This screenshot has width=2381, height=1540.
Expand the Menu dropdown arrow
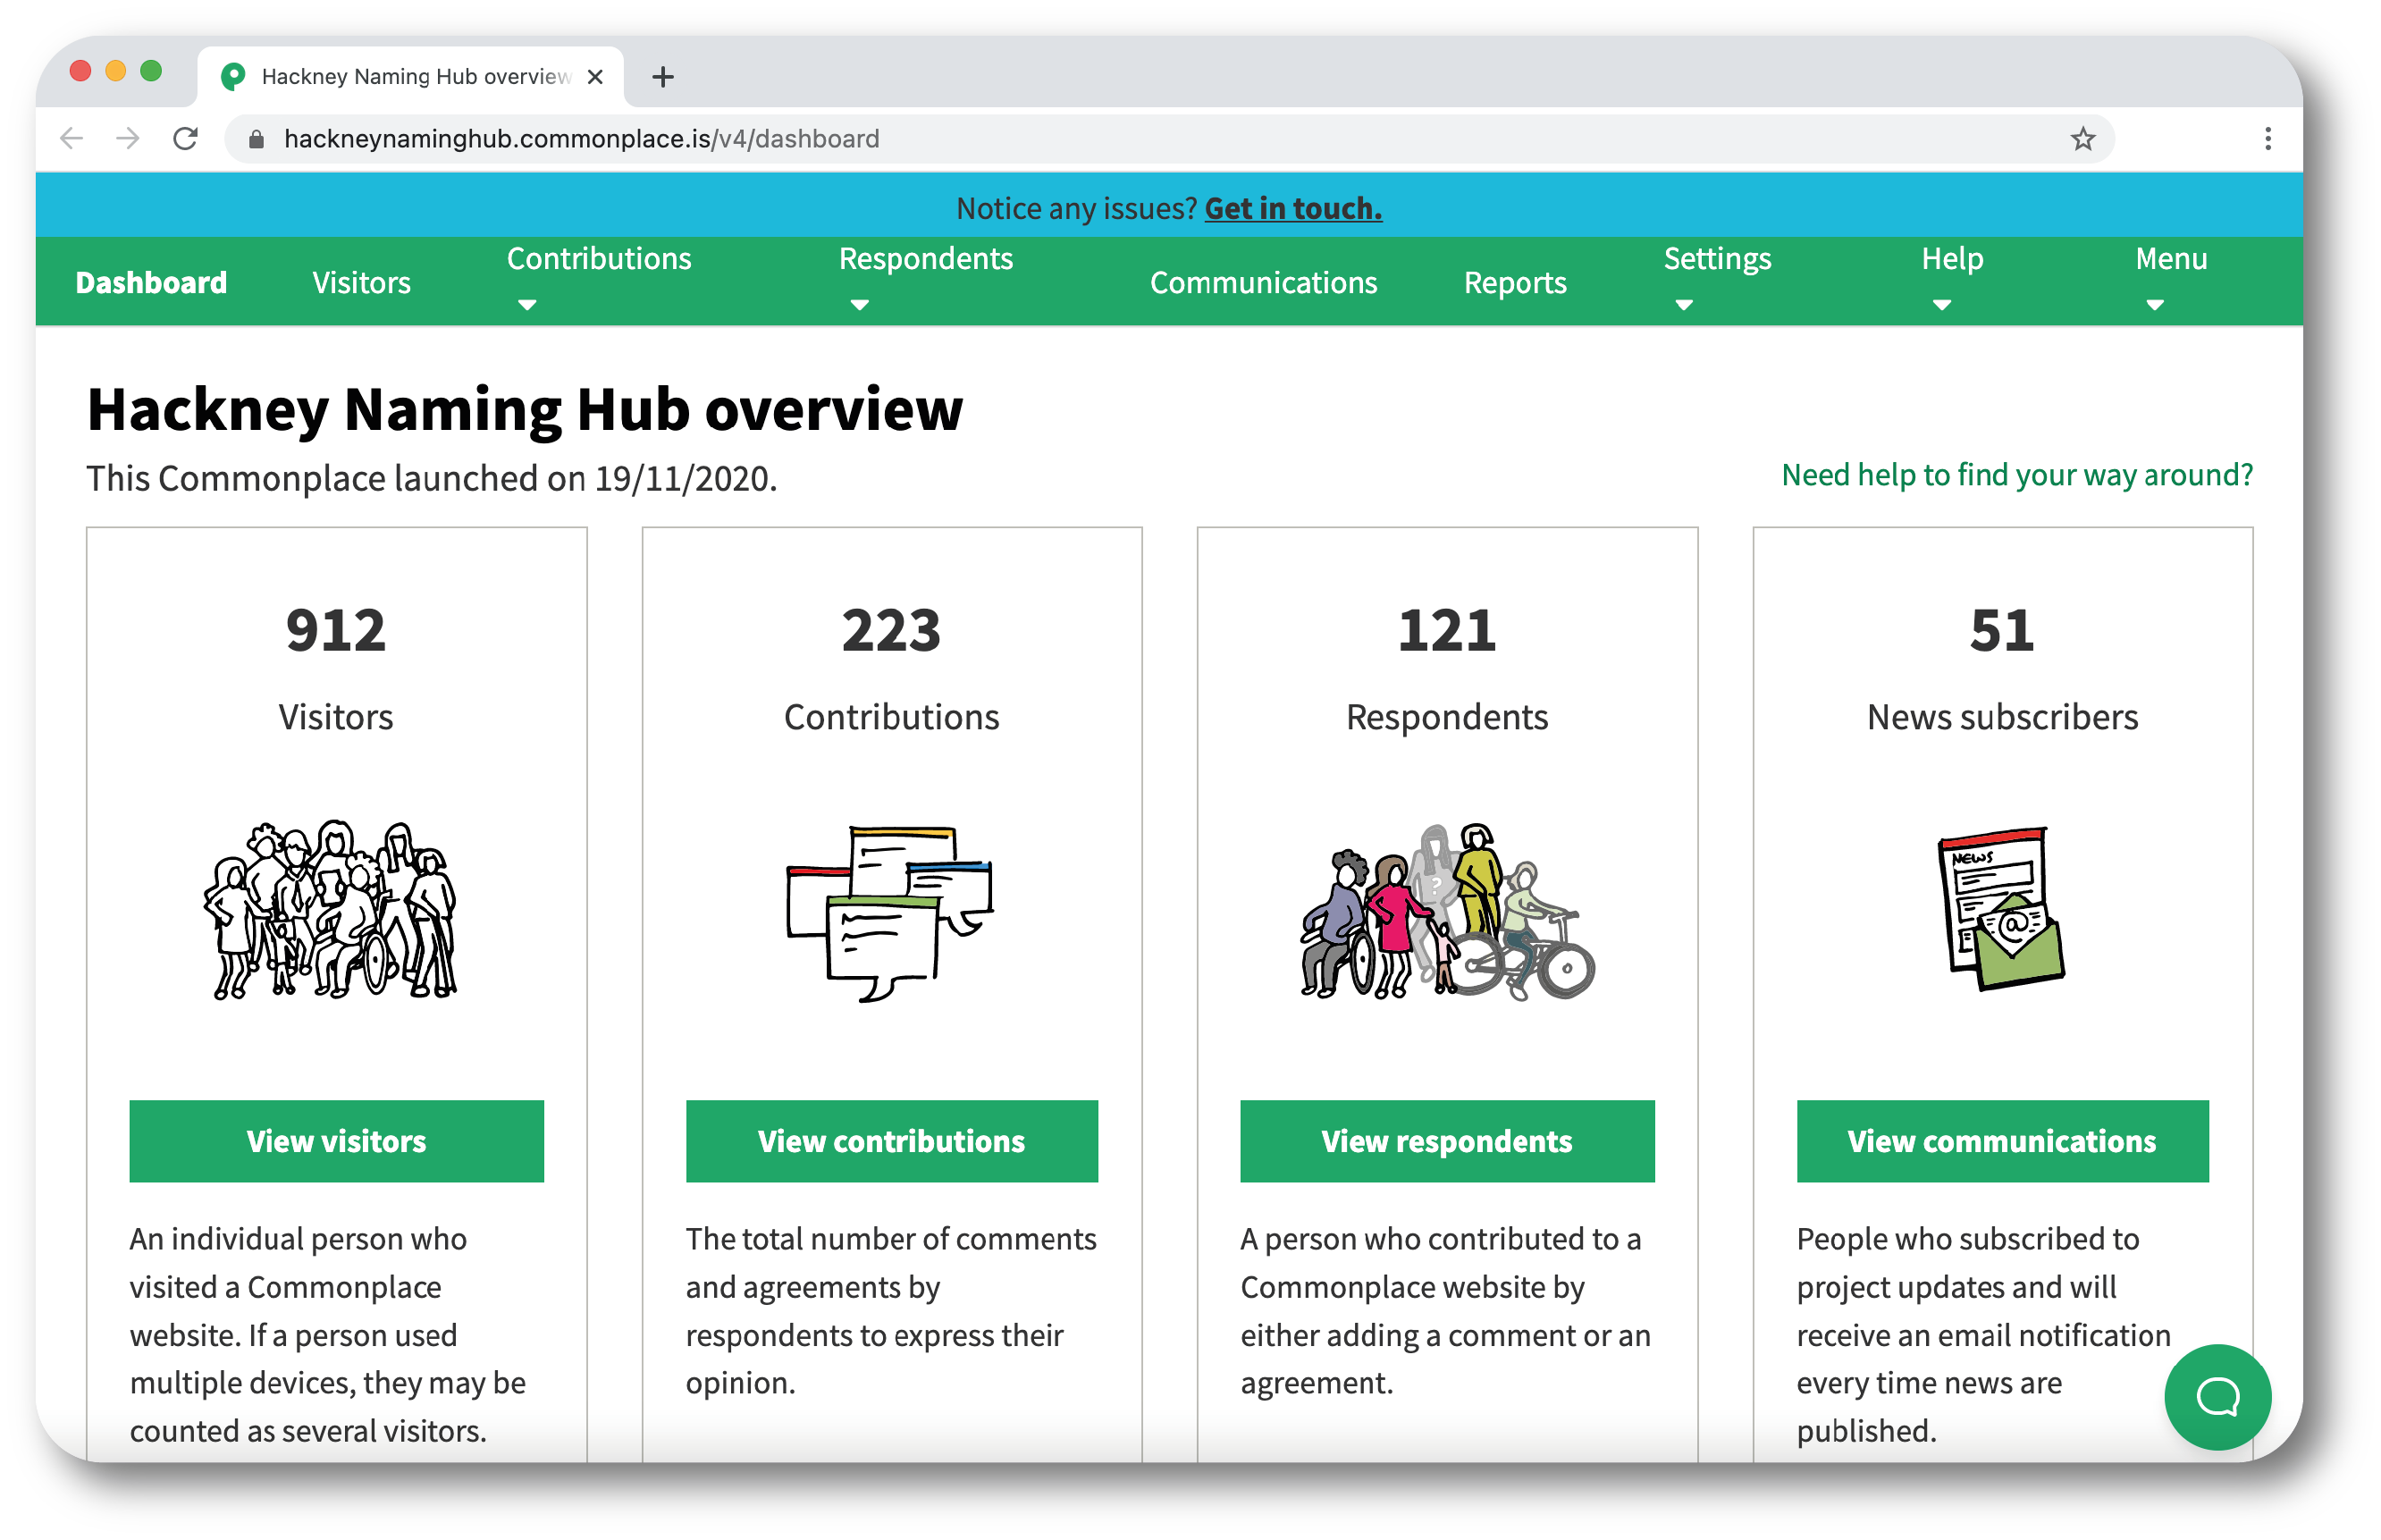[2155, 305]
